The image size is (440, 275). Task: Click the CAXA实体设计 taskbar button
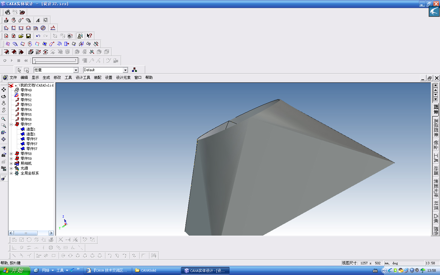click(x=205, y=270)
